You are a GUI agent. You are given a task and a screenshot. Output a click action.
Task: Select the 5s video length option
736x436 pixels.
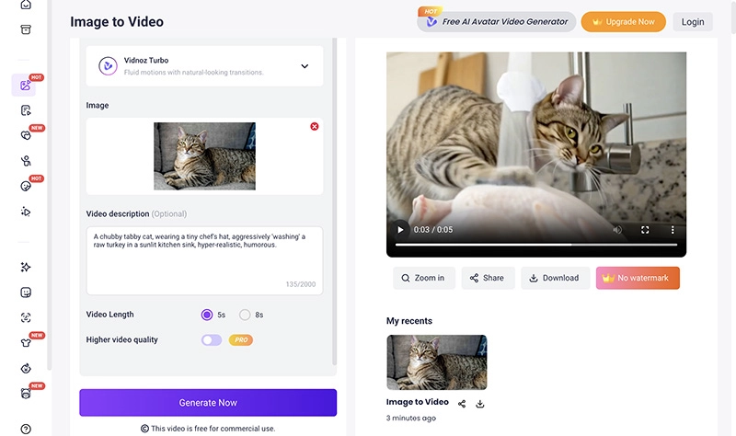click(x=206, y=315)
